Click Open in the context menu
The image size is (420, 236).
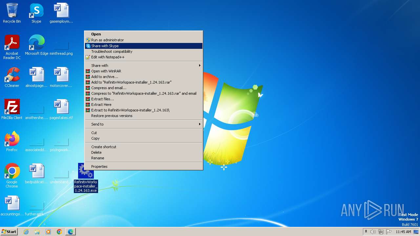(x=144, y=34)
